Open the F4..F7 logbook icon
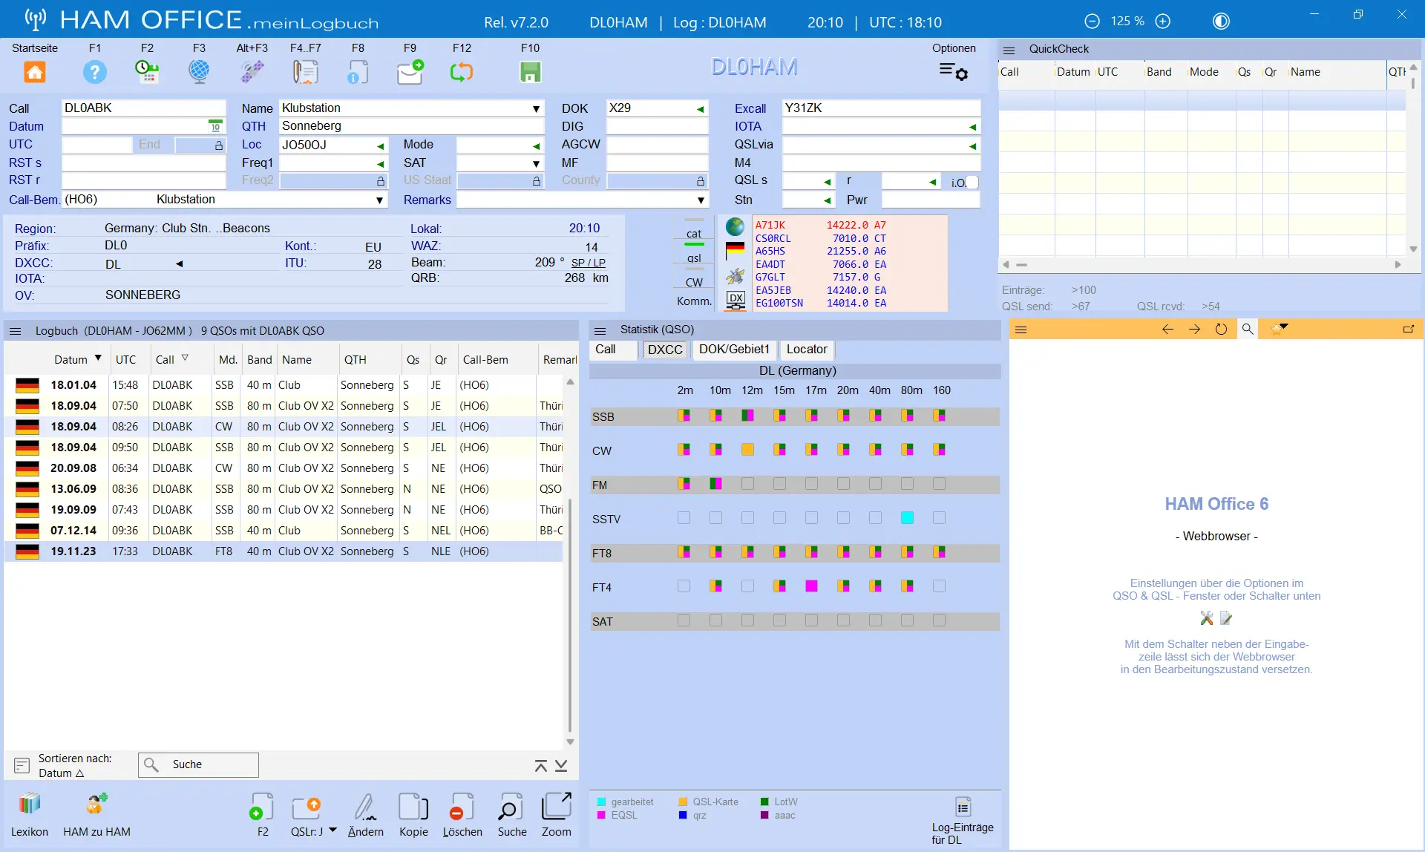The image size is (1425, 852). (305, 72)
